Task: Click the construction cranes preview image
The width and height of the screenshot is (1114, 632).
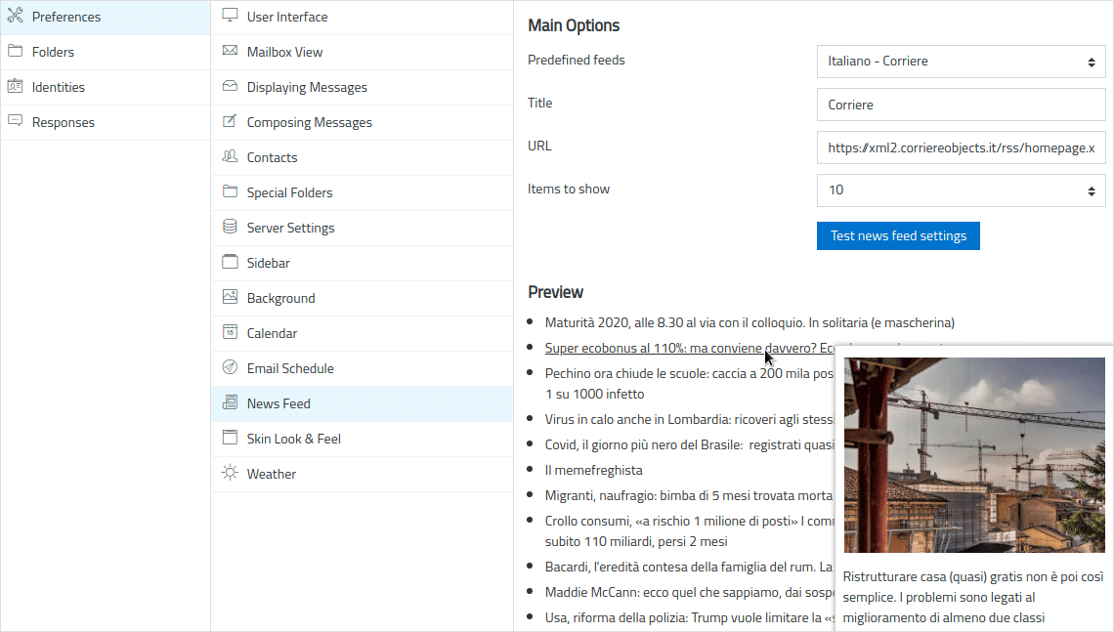Action: click(974, 455)
